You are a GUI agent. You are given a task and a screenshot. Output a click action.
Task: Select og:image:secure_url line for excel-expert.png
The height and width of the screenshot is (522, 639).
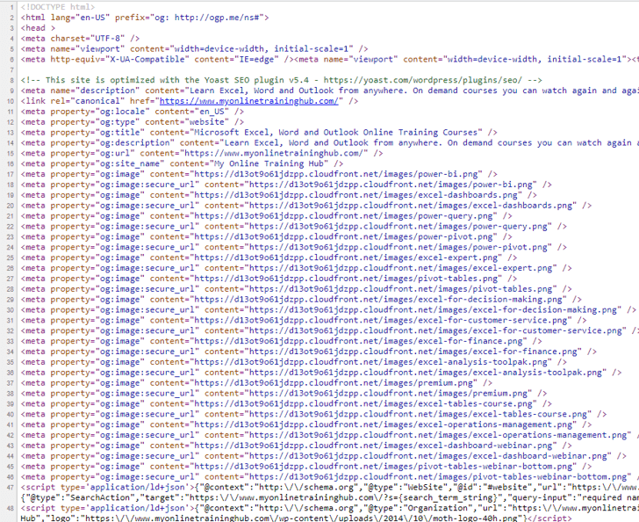(x=297, y=268)
